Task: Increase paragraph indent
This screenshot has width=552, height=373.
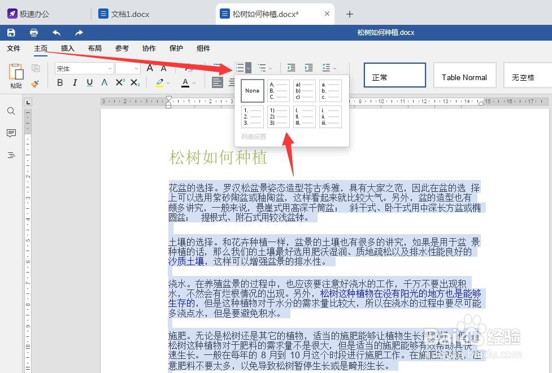Action: pos(308,68)
